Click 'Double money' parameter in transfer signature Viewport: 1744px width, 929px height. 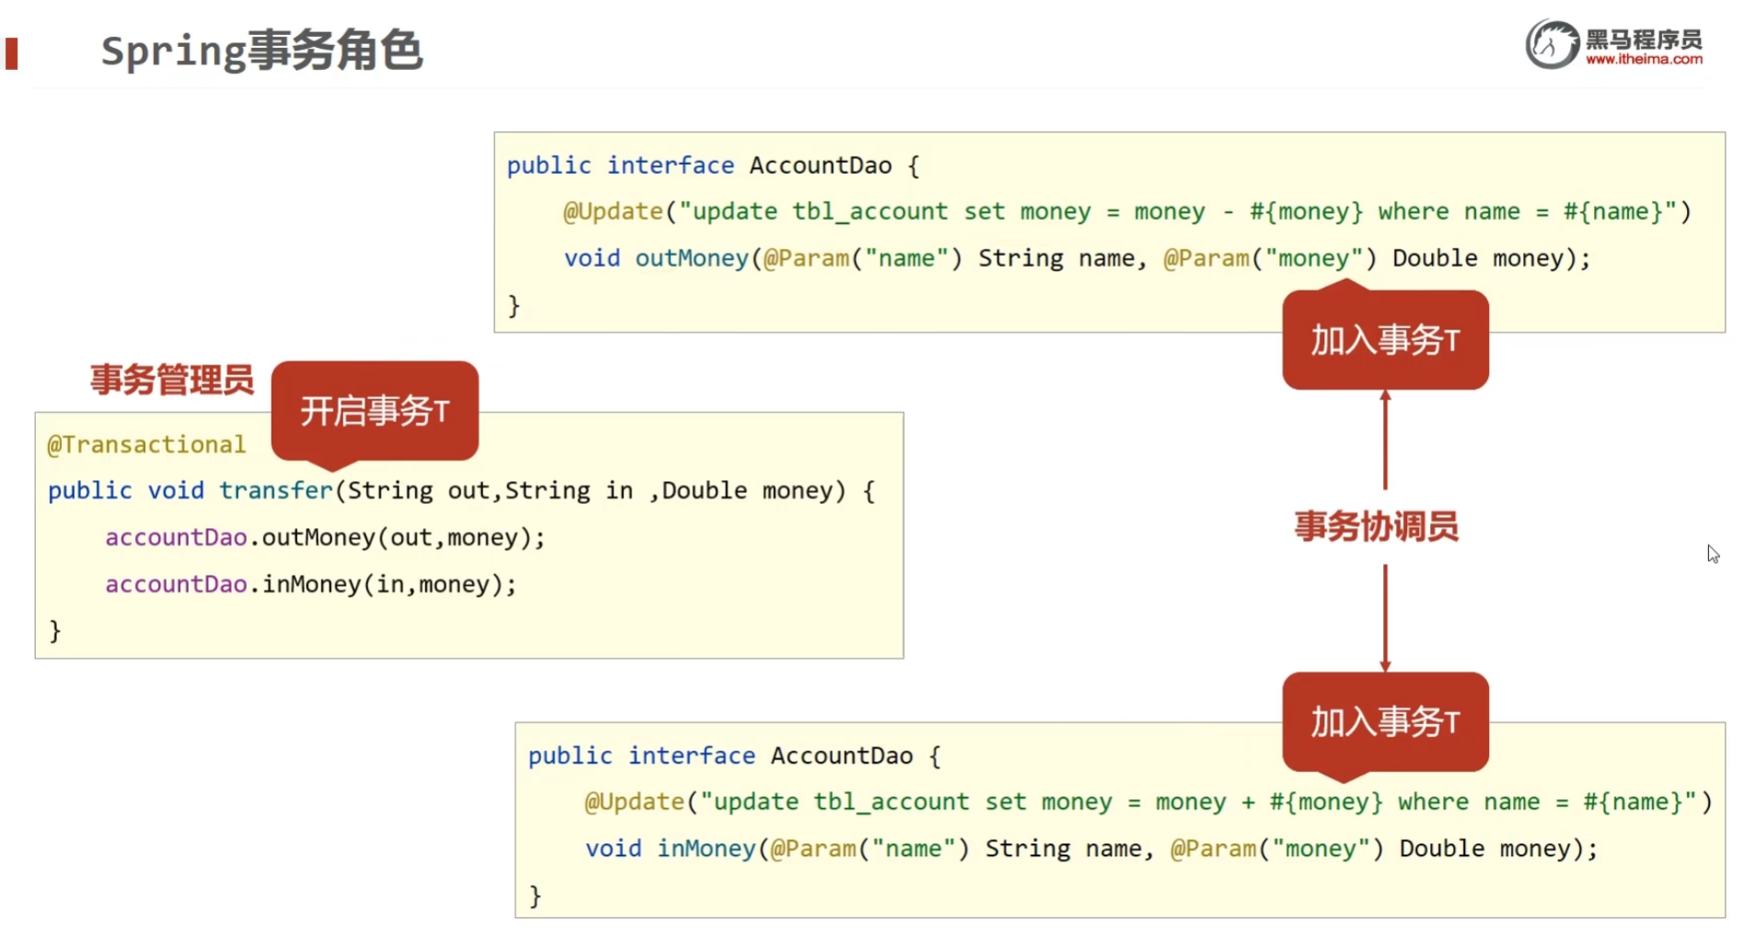(746, 490)
